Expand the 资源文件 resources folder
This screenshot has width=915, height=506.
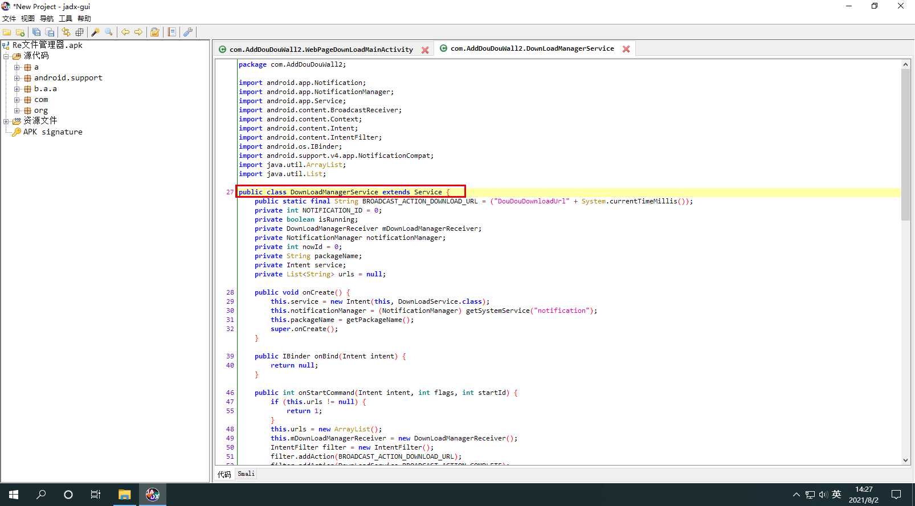point(6,121)
